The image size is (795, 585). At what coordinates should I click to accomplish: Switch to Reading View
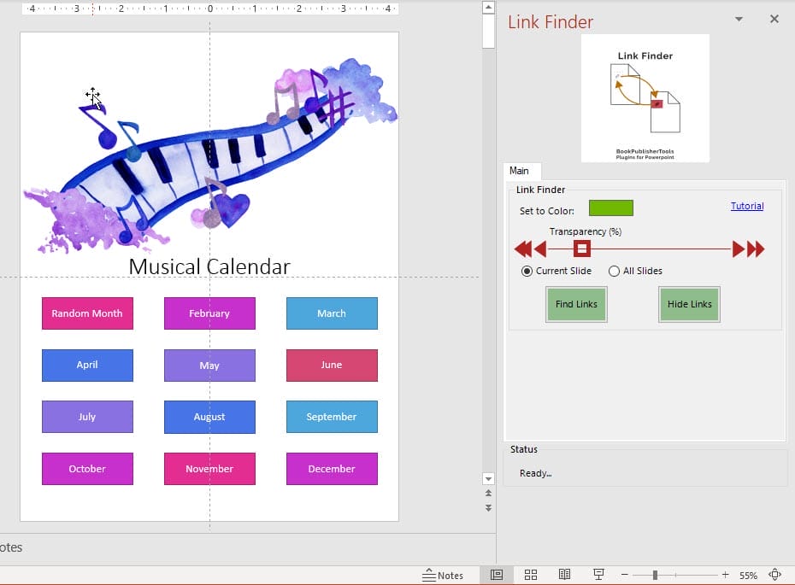click(564, 575)
